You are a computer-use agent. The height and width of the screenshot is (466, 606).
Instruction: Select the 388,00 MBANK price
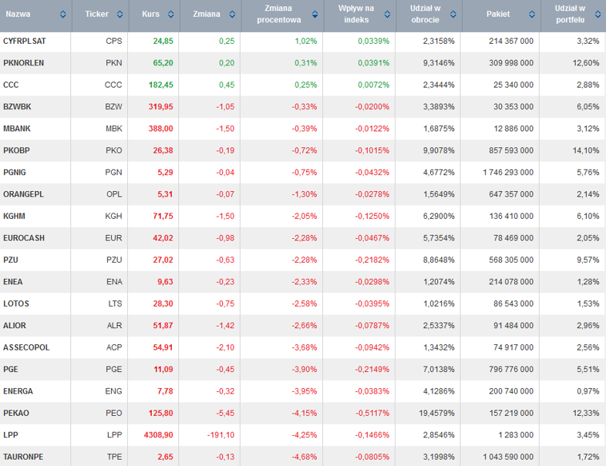[x=161, y=129]
